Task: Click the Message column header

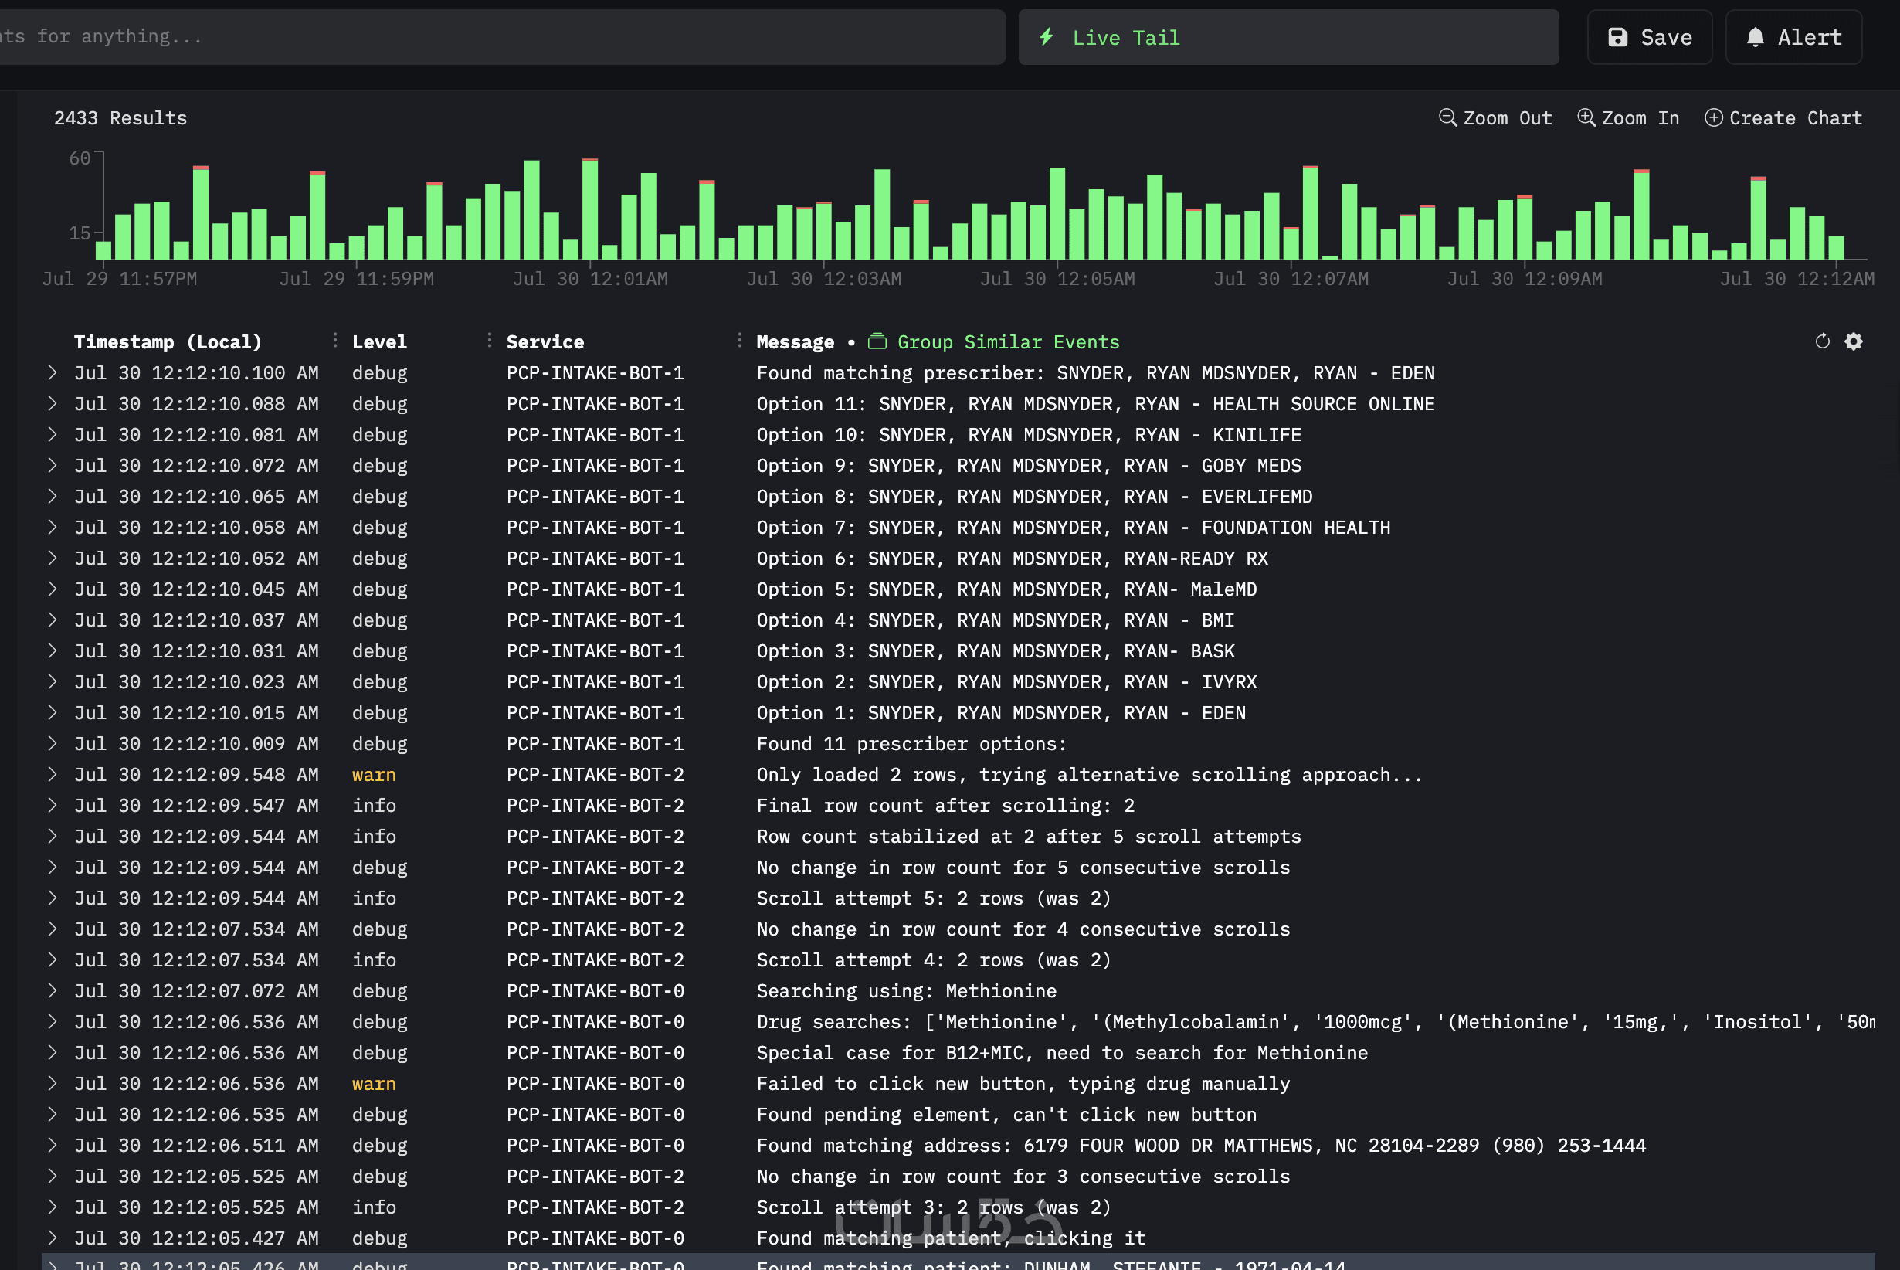Action: coord(794,341)
